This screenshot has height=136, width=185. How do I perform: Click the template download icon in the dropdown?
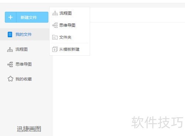[x=55, y=49]
